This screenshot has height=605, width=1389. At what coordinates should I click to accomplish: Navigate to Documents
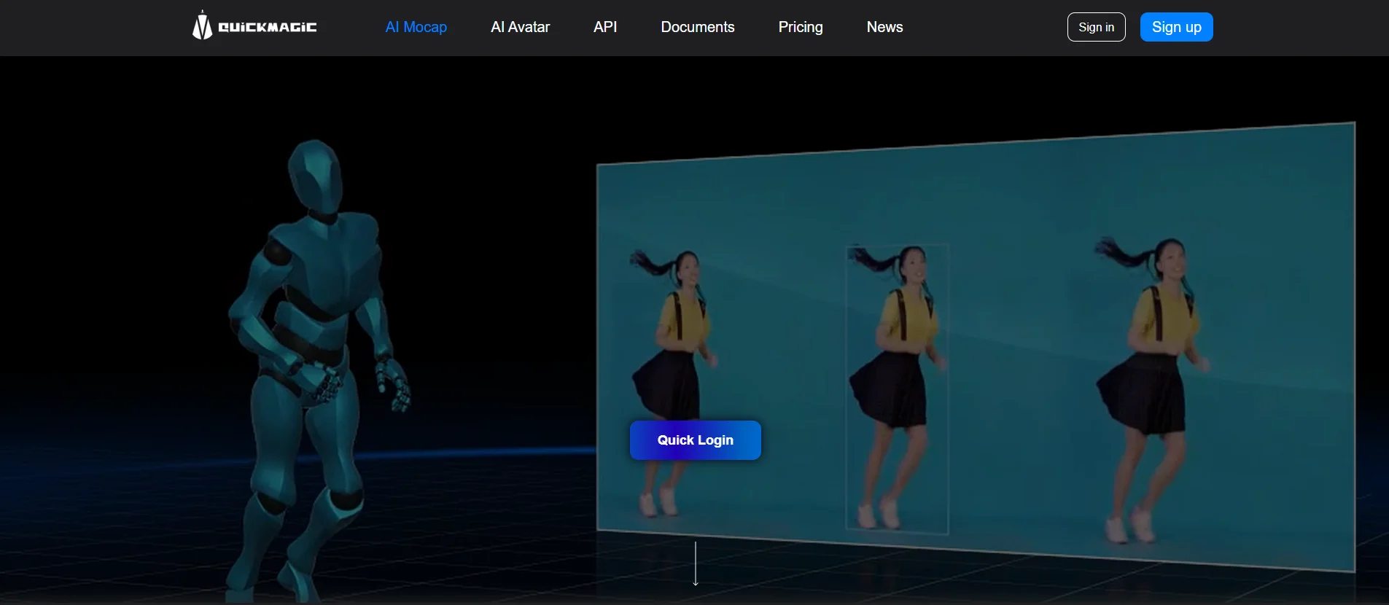[x=697, y=27]
